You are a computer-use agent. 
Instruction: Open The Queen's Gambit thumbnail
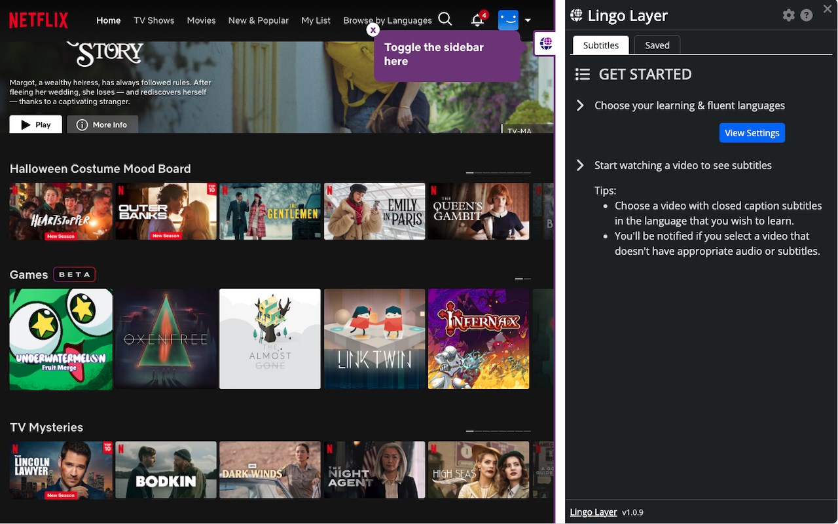[479, 211]
